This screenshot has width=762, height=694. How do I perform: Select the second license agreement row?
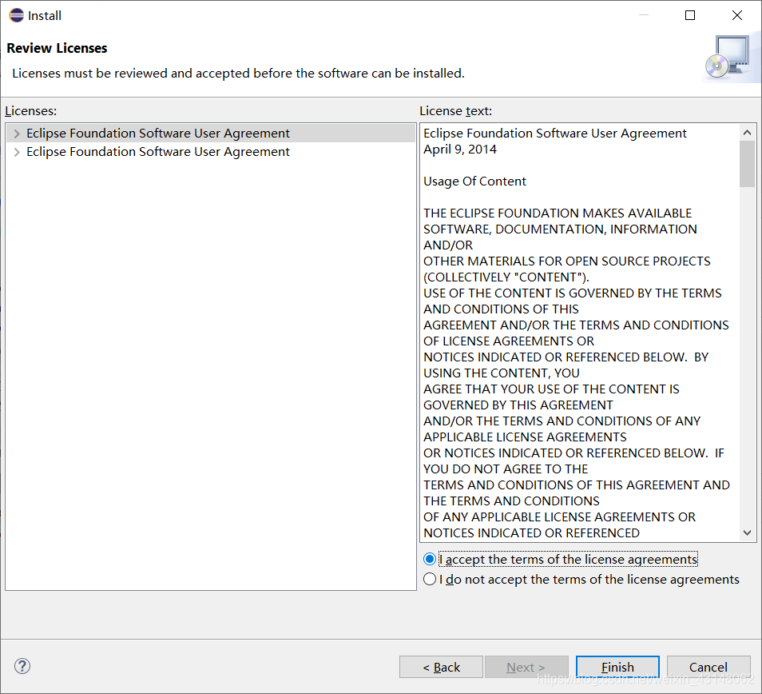[x=211, y=152]
